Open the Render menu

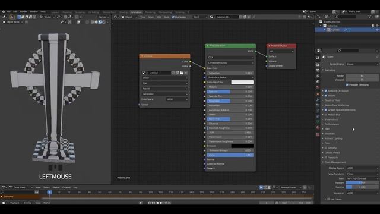point(23,12)
